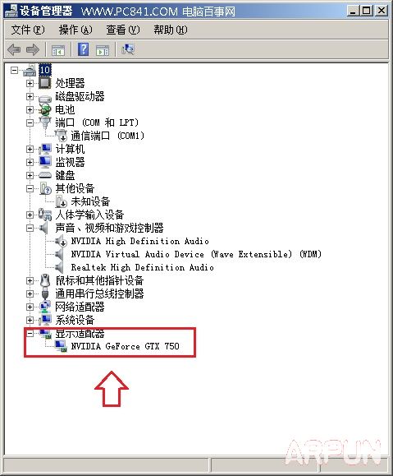Click the show/hide action pane icon
Viewport: 393px width, 476px height.
103,50
